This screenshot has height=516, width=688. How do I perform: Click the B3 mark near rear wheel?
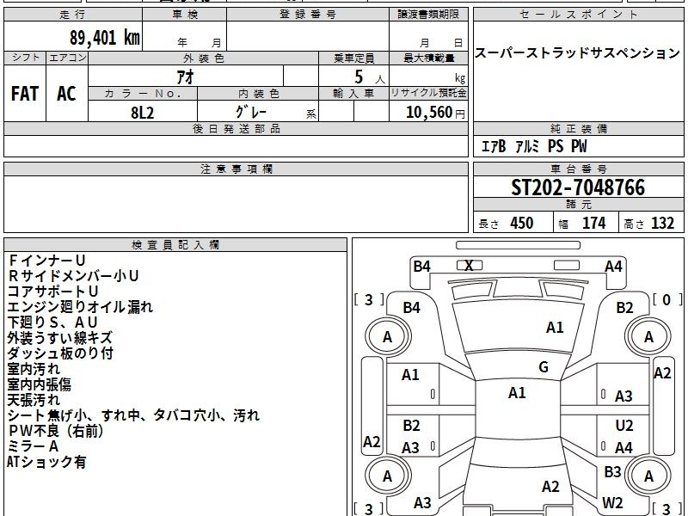point(612,472)
